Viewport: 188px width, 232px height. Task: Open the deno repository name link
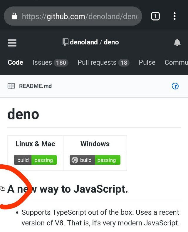point(111,42)
